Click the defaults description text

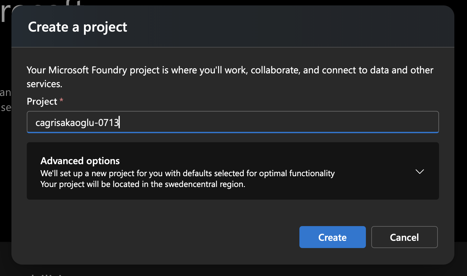click(187, 173)
